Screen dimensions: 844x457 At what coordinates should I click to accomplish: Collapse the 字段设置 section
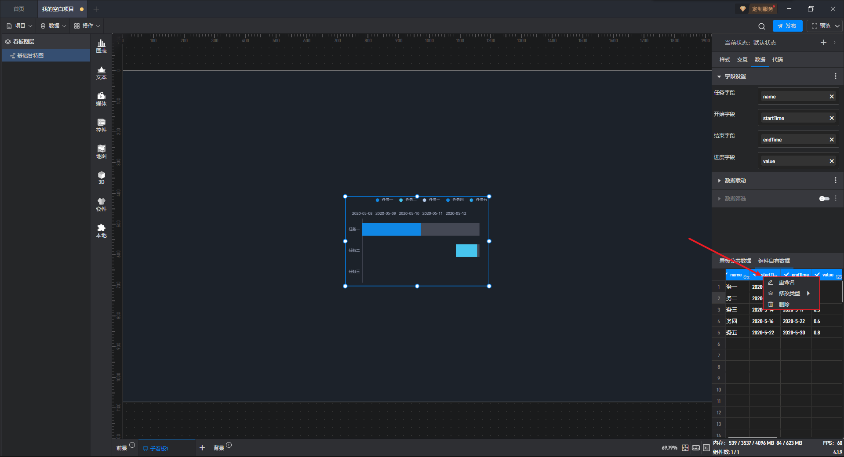coord(719,76)
